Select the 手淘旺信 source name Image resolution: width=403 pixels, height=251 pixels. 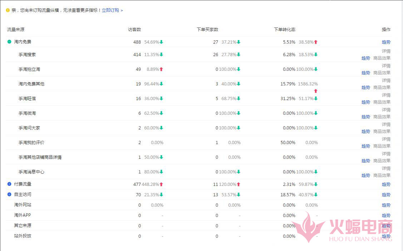tap(27, 98)
